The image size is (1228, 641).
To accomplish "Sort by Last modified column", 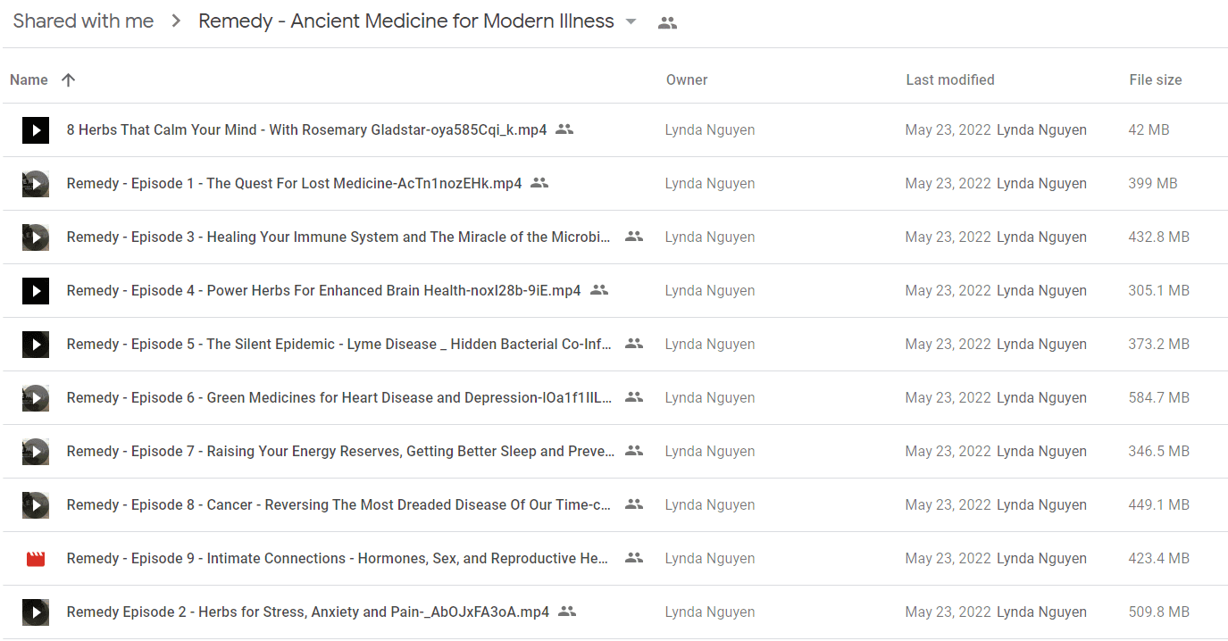I will [x=950, y=79].
